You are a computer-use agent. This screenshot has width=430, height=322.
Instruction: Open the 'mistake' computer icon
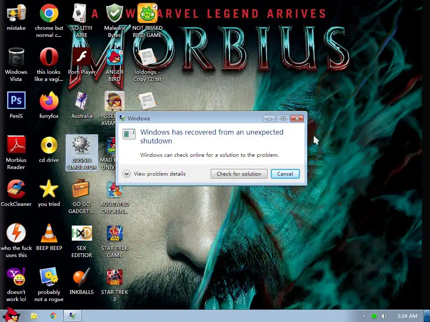click(x=16, y=13)
